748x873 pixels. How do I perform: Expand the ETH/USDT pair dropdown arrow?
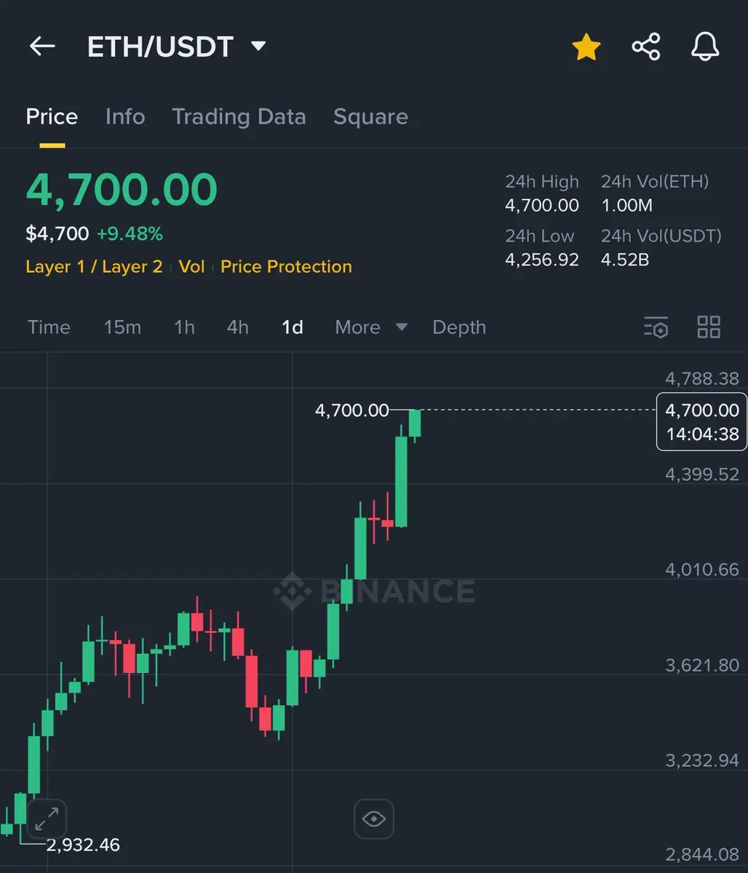258,47
